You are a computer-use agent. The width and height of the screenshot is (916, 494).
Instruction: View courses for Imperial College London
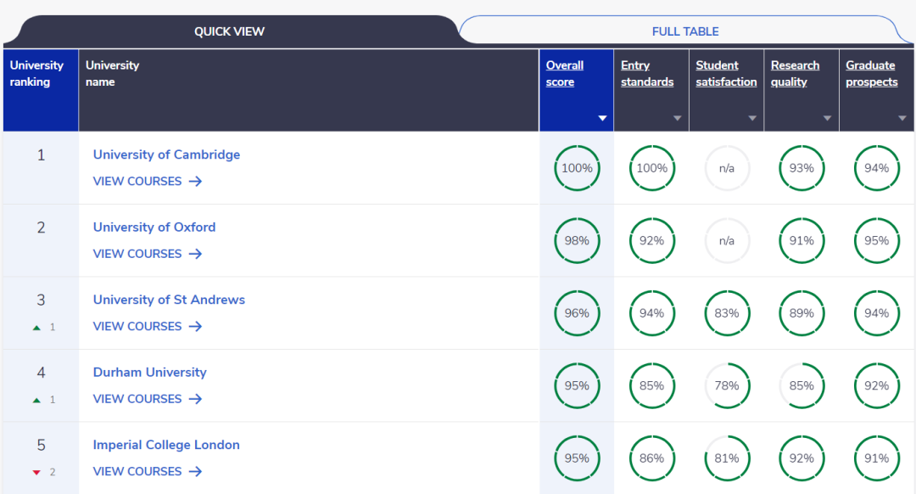point(148,471)
